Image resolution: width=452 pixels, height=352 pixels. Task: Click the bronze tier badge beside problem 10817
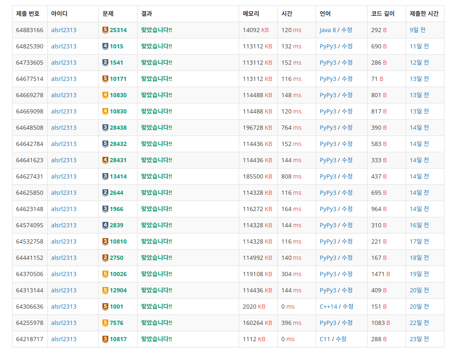point(105,339)
